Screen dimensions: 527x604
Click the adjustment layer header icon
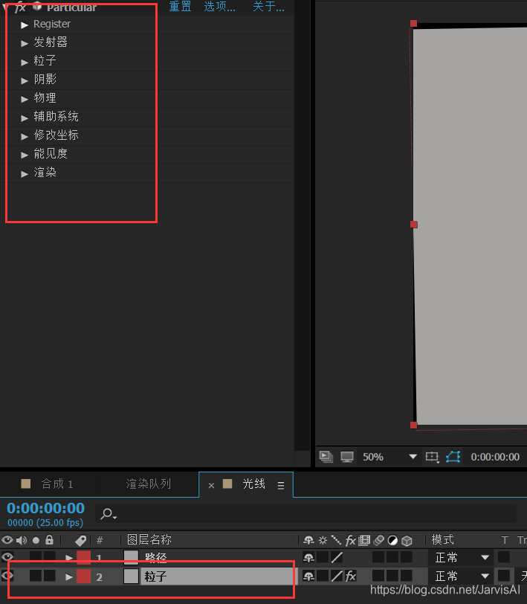392,541
